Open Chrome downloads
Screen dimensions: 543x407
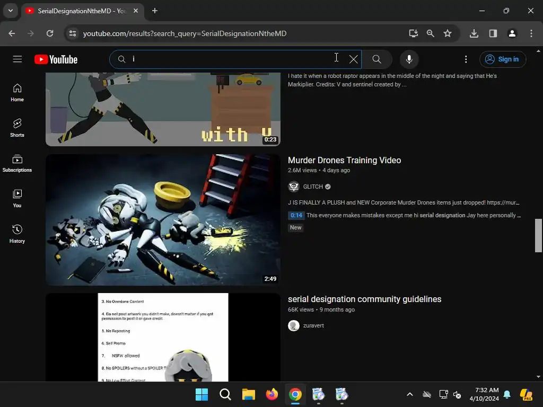click(x=474, y=33)
